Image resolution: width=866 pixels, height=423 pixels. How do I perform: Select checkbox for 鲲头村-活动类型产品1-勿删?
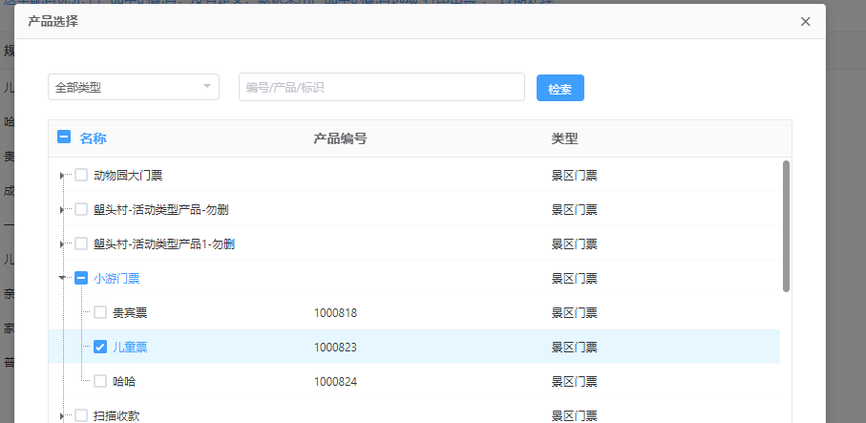click(81, 244)
